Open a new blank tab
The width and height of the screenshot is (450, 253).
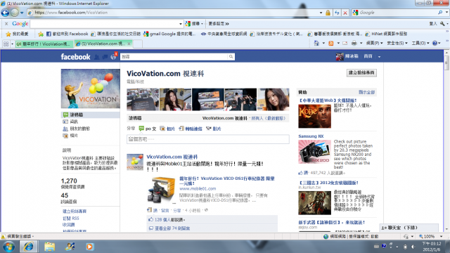[138, 44]
